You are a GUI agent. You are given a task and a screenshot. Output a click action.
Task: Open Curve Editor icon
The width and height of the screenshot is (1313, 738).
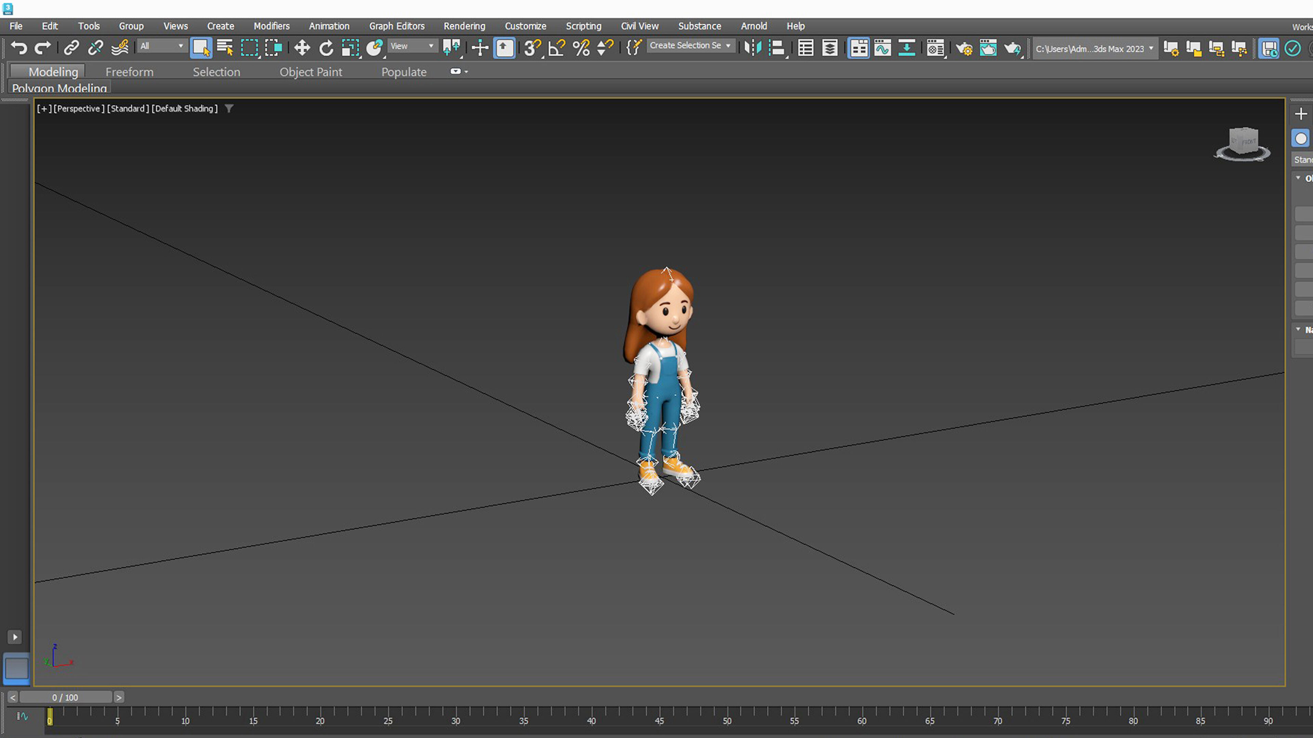point(883,48)
